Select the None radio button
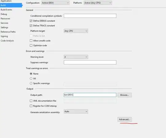This screenshot has width=166, height=138. pyautogui.click(x=31, y=74)
